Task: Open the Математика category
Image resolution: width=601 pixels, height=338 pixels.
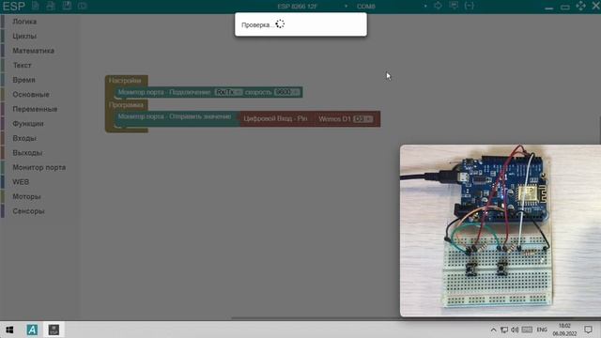Action: [x=33, y=51]
